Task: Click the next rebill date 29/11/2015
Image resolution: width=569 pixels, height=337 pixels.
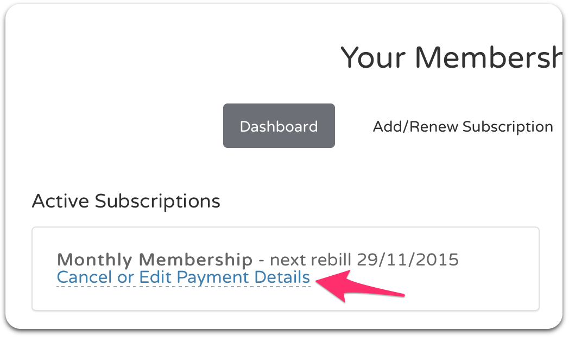Action: [x=407, y=260]
